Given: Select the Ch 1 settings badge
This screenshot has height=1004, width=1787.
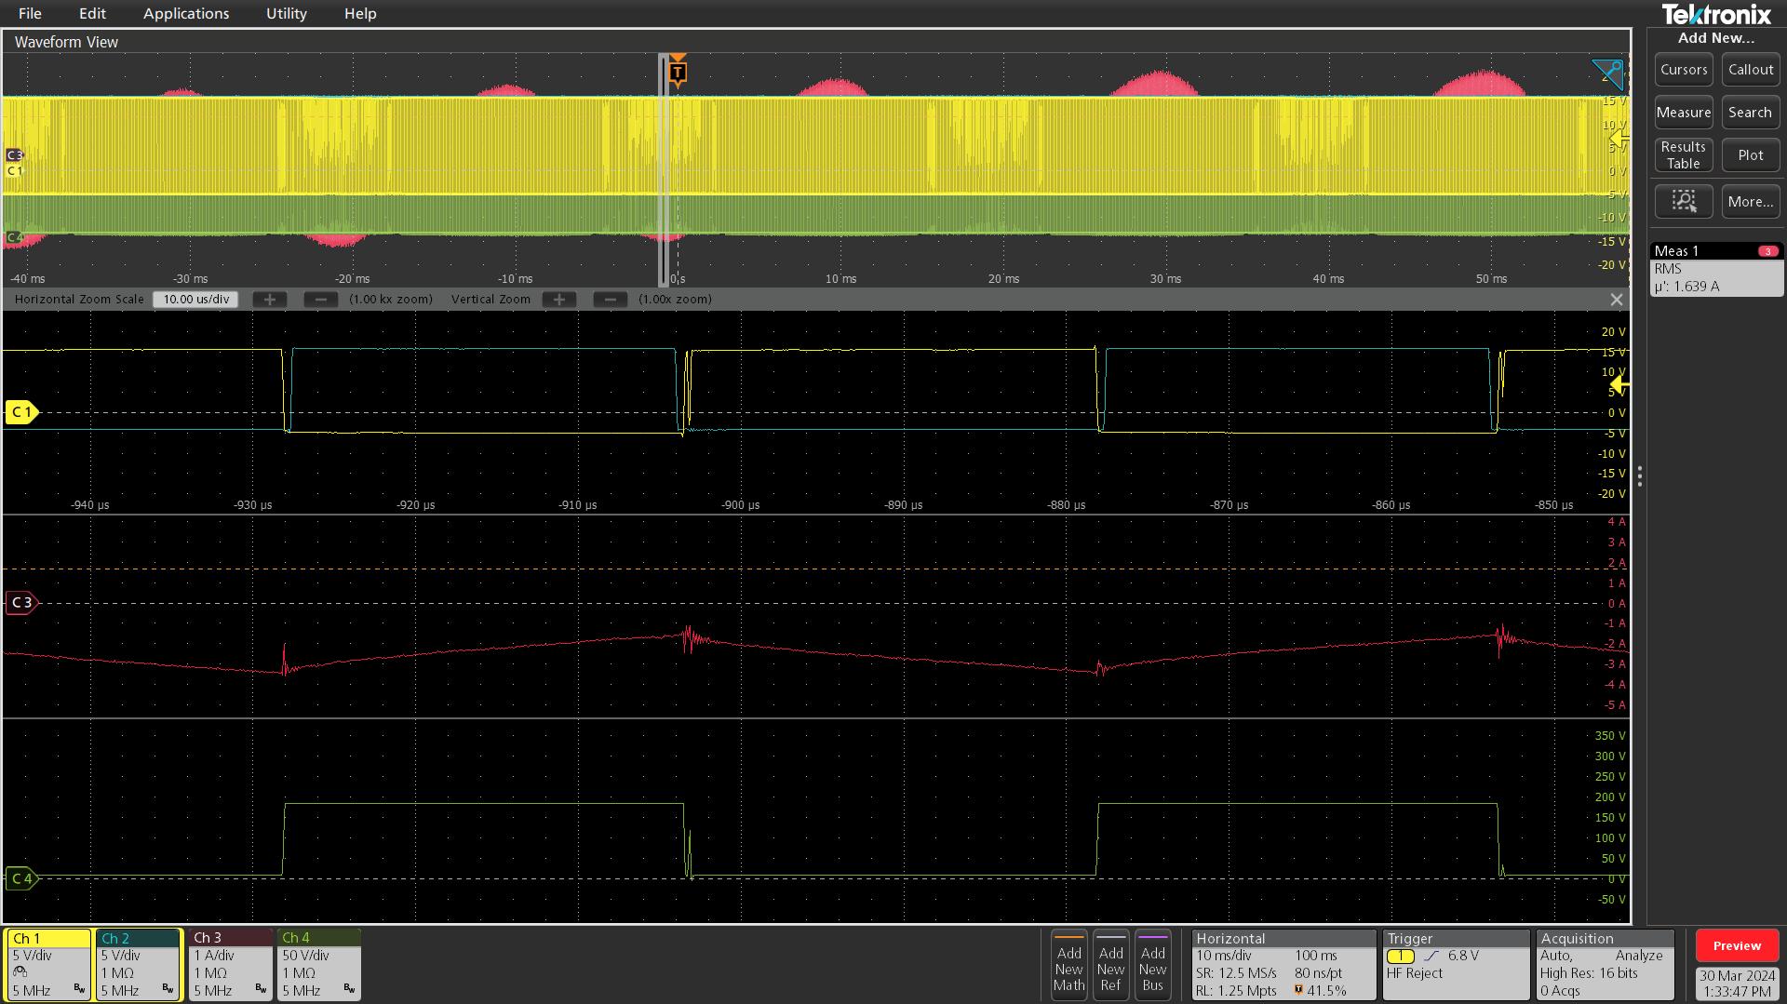Looking at the screenshot, I should 47,964.
